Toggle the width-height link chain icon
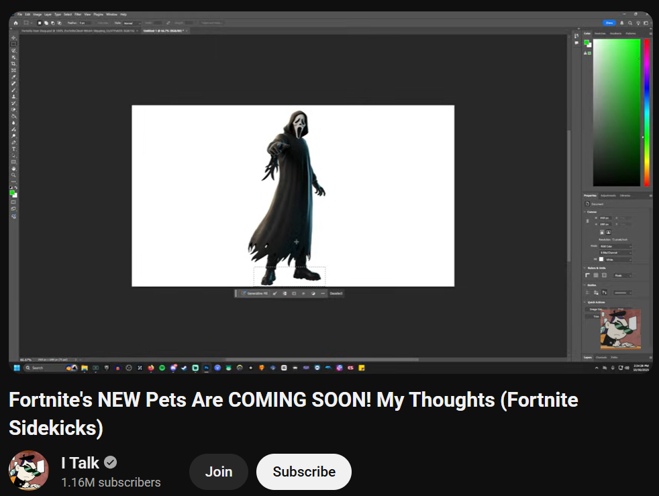The image size is (659, 496). pyautogui.click(x=587, y=221)
